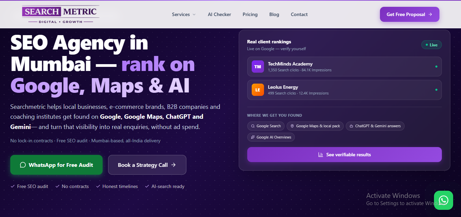This screenshot has height=217, width=461.
Task: Open the AI Checker menu item
Action: (220, 14)
